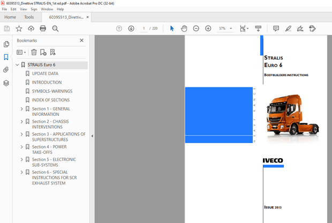The width and height of the screenshot is (332, 223).
Task: Add a comment with speech bubble icon
Action: coord(276,28)
